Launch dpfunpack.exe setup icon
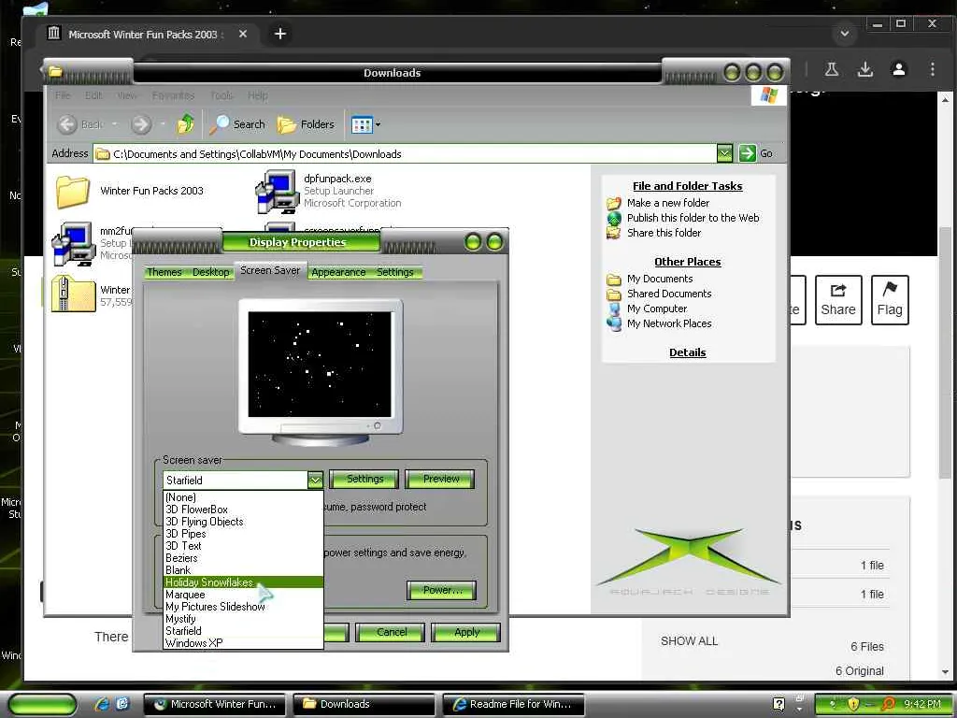The height and width of the screenshot is (718, 957). coord(277,192)
